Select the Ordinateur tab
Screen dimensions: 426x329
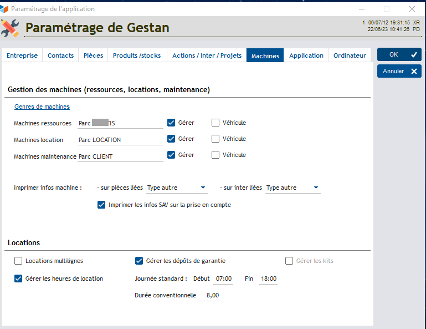coord(350,55)
